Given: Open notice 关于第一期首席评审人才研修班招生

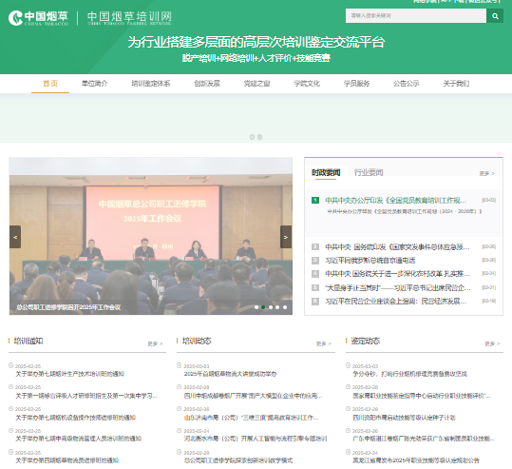Looking at the screenshot, I should pos(86,396).
